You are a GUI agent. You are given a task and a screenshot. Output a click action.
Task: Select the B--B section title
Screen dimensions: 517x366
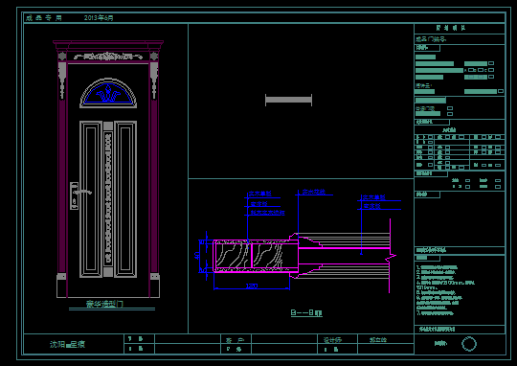click(x=306, y=312)
